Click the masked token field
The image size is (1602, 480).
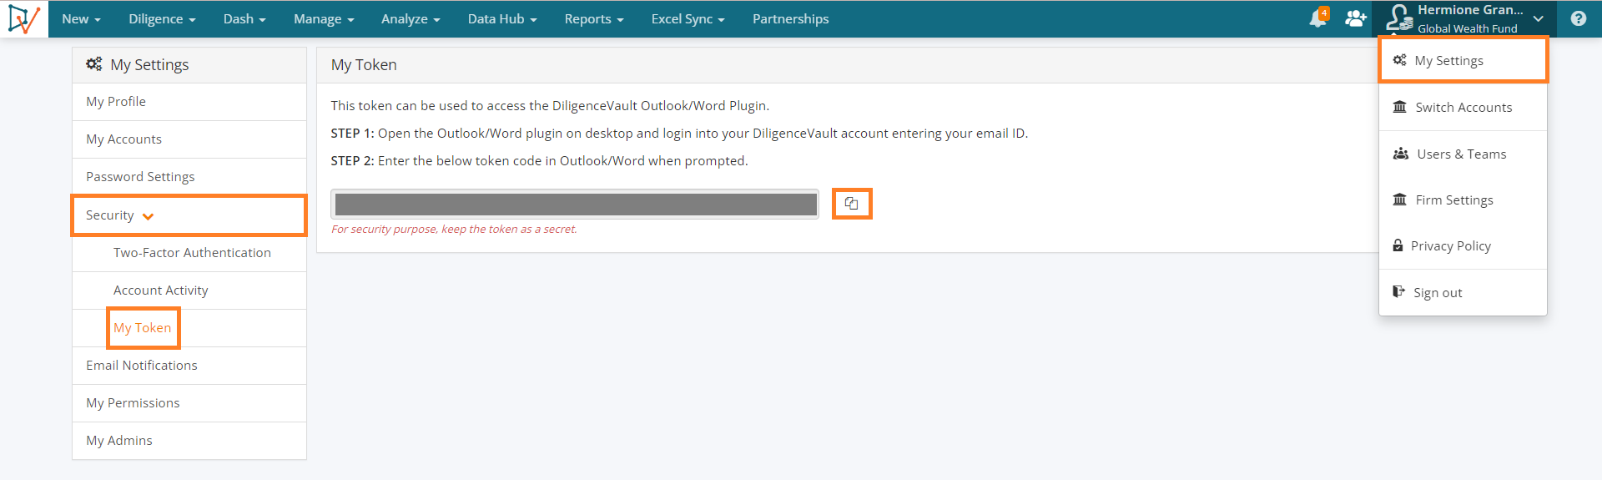click(x=575, y=205)
